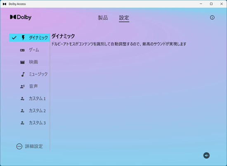Click the user icon beside カスタム 2

tap(22, 111)
